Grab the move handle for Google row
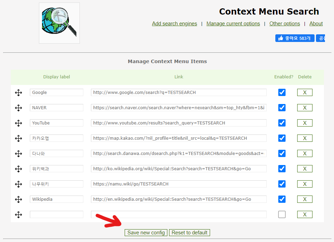Viewport: 334px width, 242px height. (18, 93)
